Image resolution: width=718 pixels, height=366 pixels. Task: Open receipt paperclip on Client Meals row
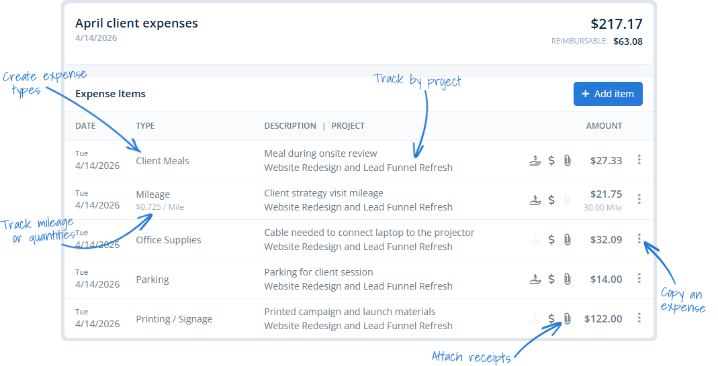567,160
